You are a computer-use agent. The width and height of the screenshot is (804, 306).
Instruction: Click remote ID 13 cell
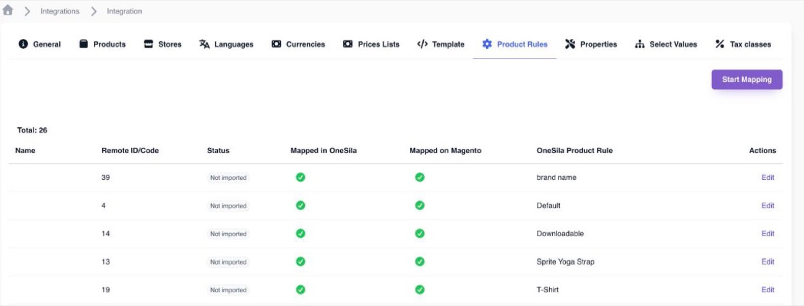(106, 261)
